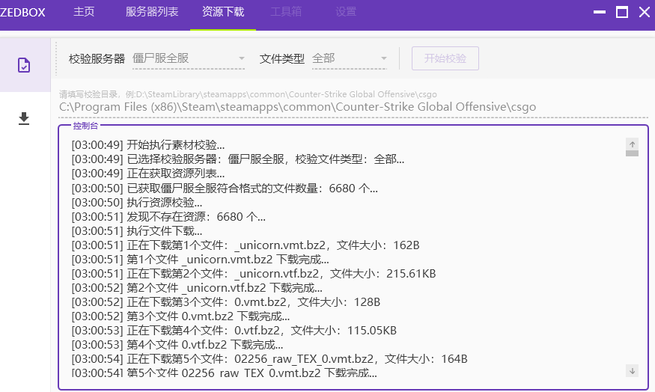Image resolution: width=655 pixels, height=392 pixels.
Task: Click log line with 115.05KB
Action: click(234, 330)
